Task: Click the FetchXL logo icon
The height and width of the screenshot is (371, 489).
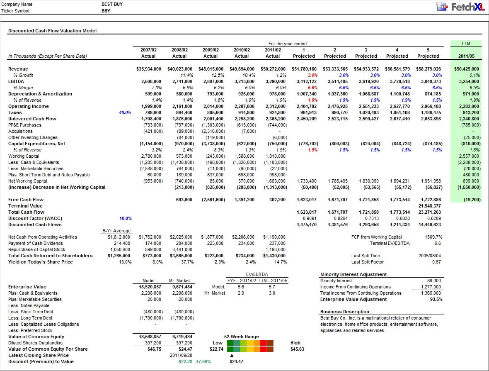Action: [442, 6]
